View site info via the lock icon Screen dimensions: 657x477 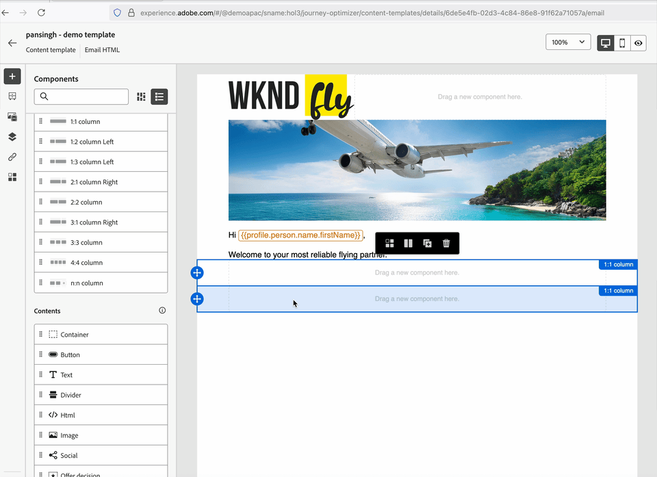click(131, 13)
